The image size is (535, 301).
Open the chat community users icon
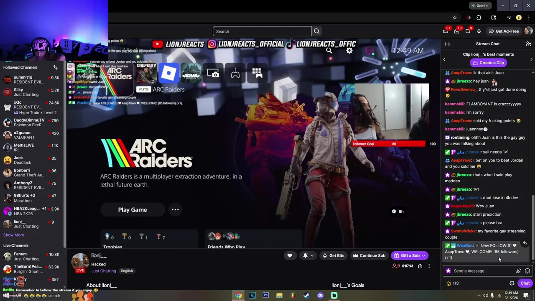pyautogui.click(x=528, y=44)
